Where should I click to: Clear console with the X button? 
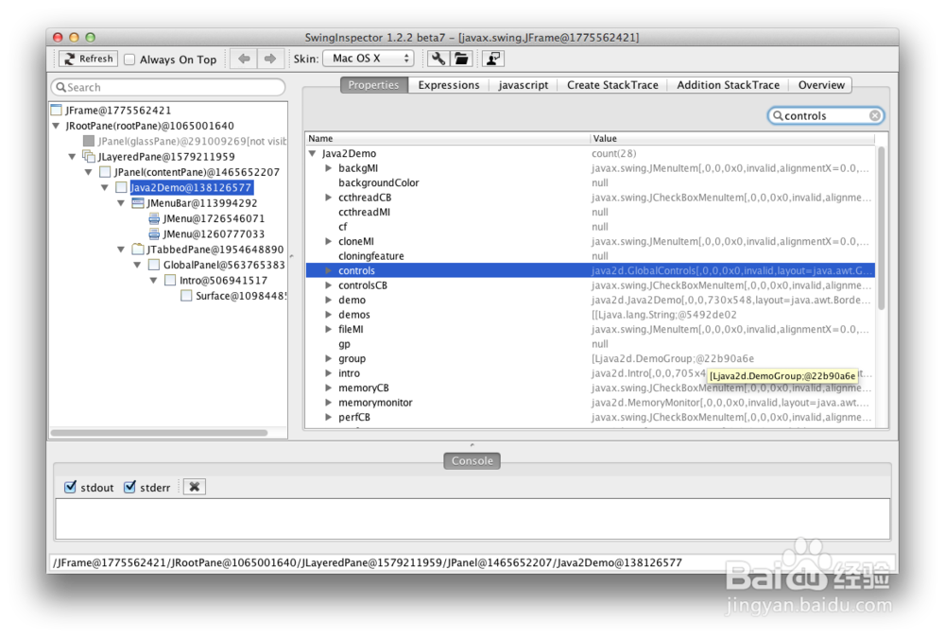(x=194, y=487)
